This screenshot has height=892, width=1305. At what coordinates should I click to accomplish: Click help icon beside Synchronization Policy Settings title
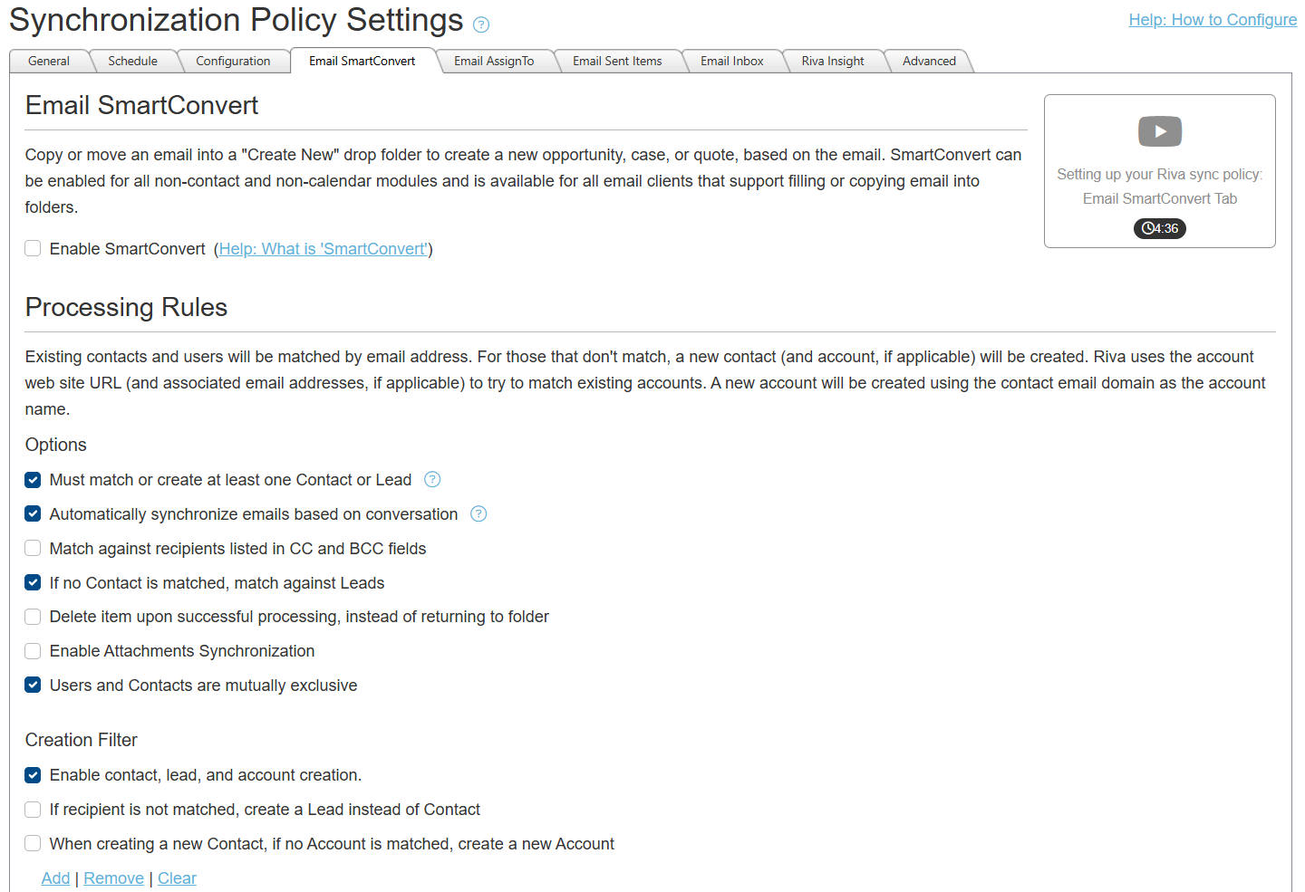[x=481, y=25]
